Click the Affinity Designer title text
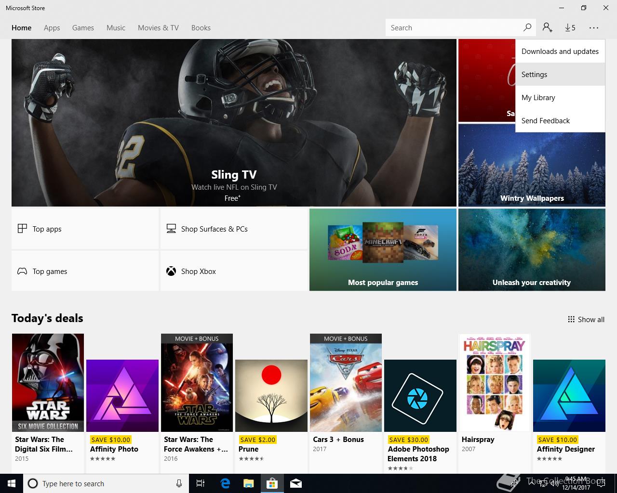This screenshot has width=617, height=493. pos(566,449)
